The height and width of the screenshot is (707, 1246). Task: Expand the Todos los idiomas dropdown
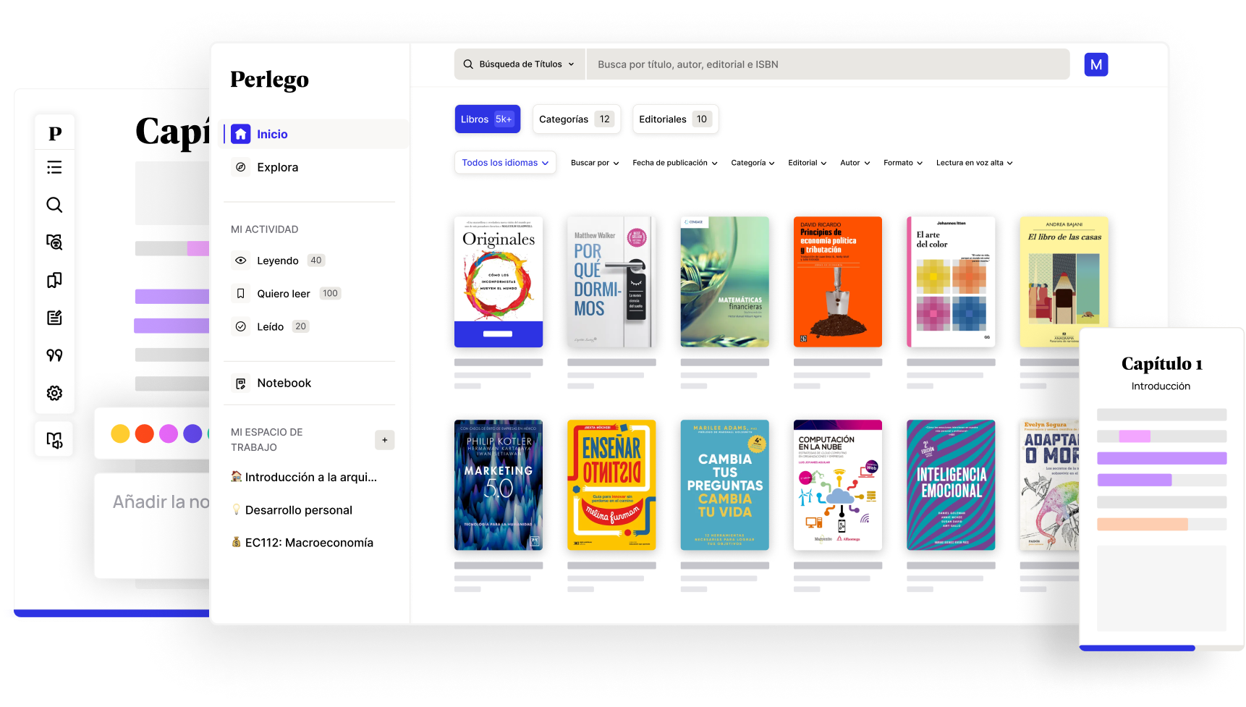(505, 163)
